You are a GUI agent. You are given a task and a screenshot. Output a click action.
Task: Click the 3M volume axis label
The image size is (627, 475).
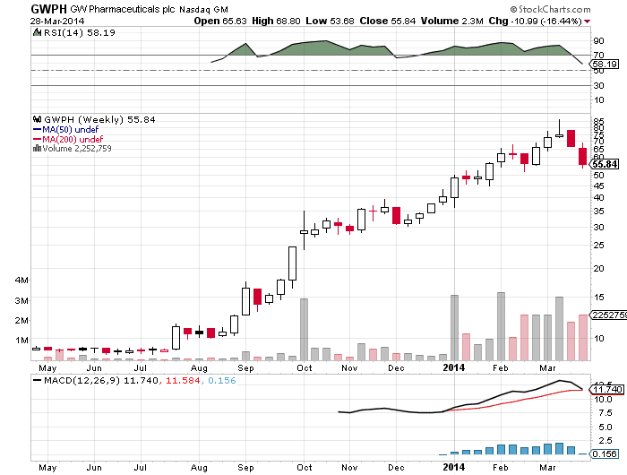click(x=21, y=300)
